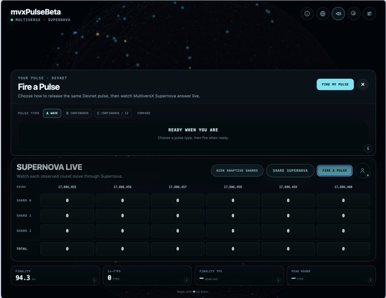Click the SUPERNOVA LIVE heading
The height and width of the screenshot is (298, 386).
(49, 167)
